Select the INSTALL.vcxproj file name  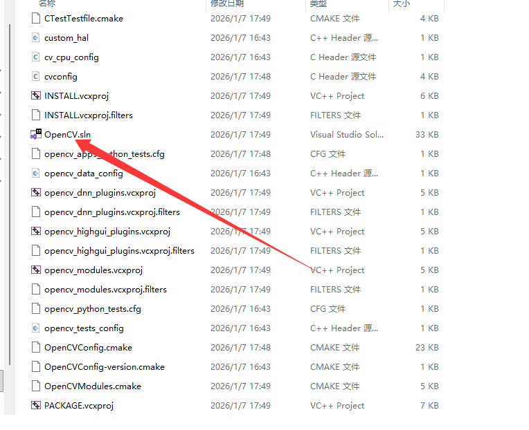[x=77, y=96]
